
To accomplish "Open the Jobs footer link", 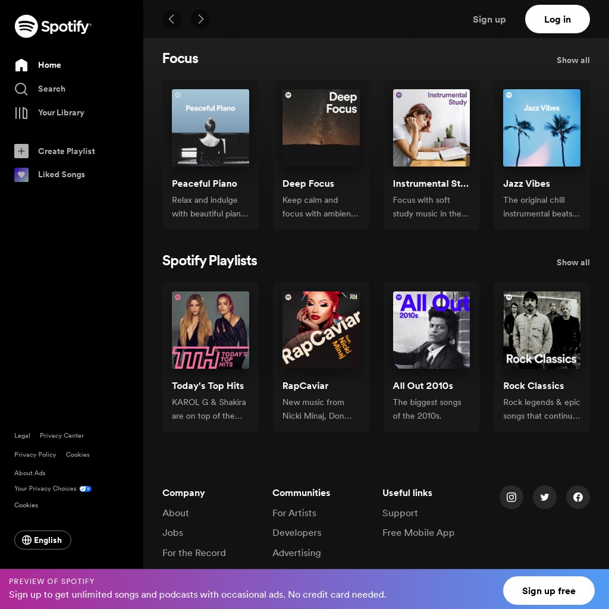I will click(173, 533).
